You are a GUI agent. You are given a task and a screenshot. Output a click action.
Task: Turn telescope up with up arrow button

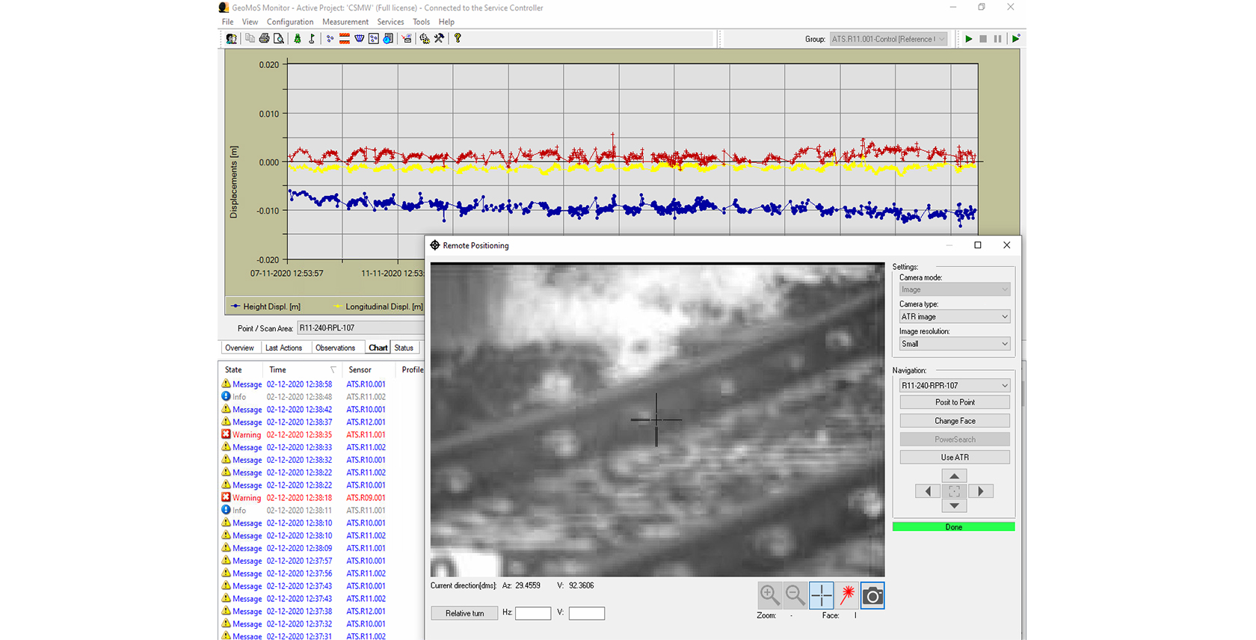(x=955, y=476)
